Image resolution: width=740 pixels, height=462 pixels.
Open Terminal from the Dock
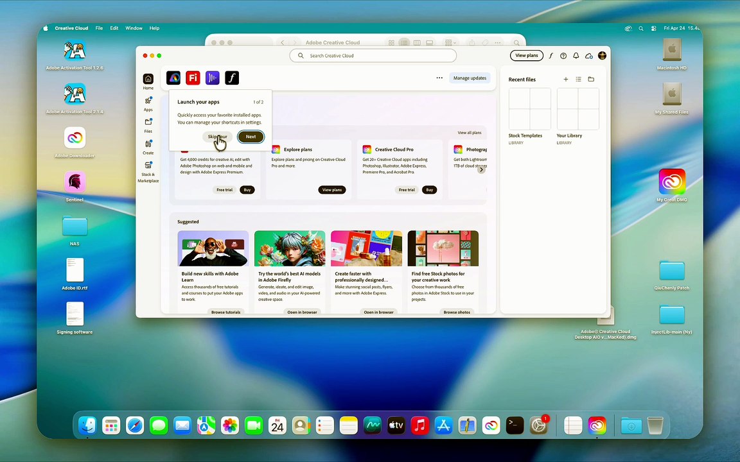(x=515, y=425)
